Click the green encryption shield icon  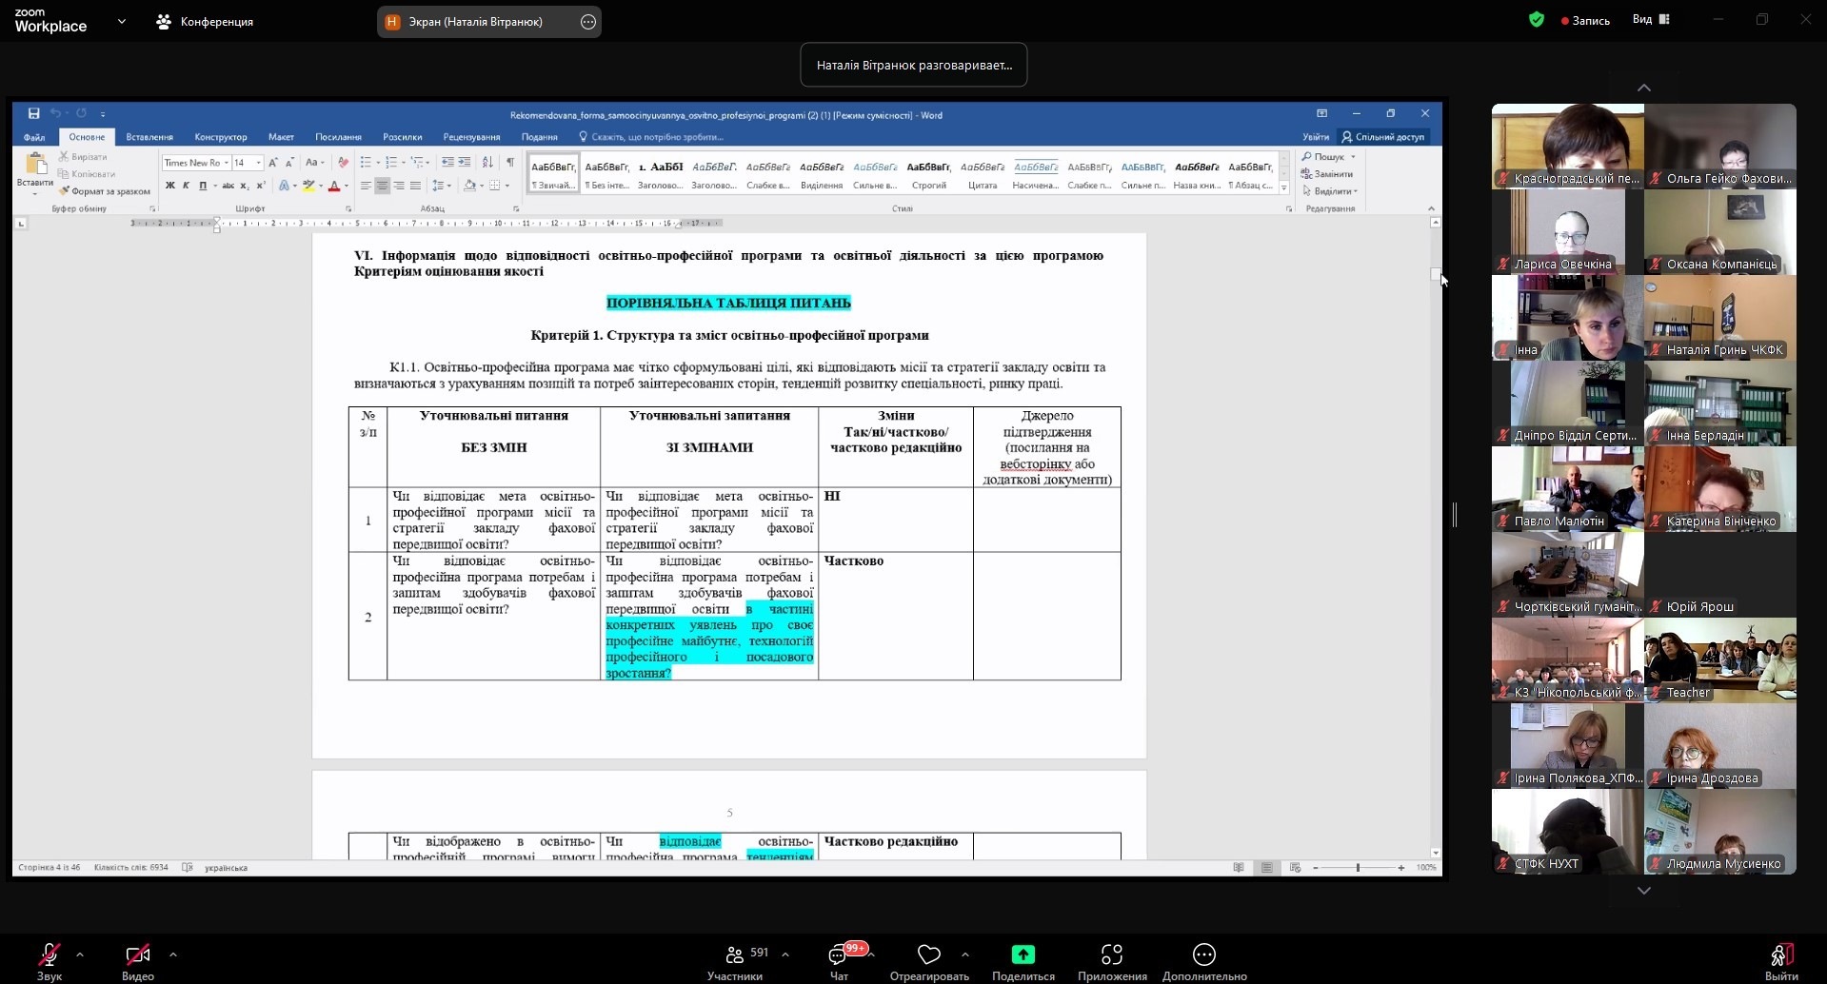point(1536,20)
